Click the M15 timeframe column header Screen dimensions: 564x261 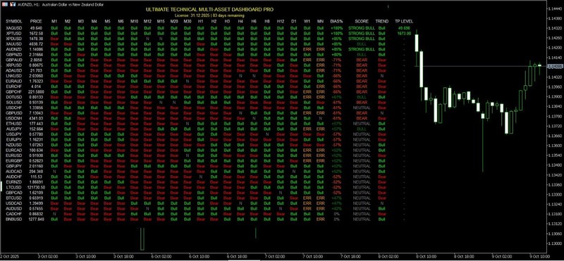tap(161, 22)
